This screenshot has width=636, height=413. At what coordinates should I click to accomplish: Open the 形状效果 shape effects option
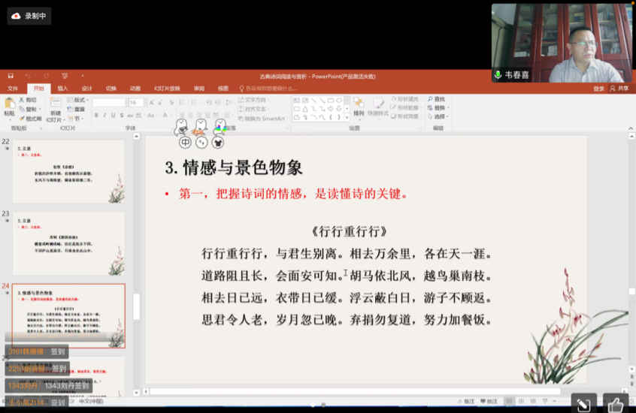coord(406,116)
